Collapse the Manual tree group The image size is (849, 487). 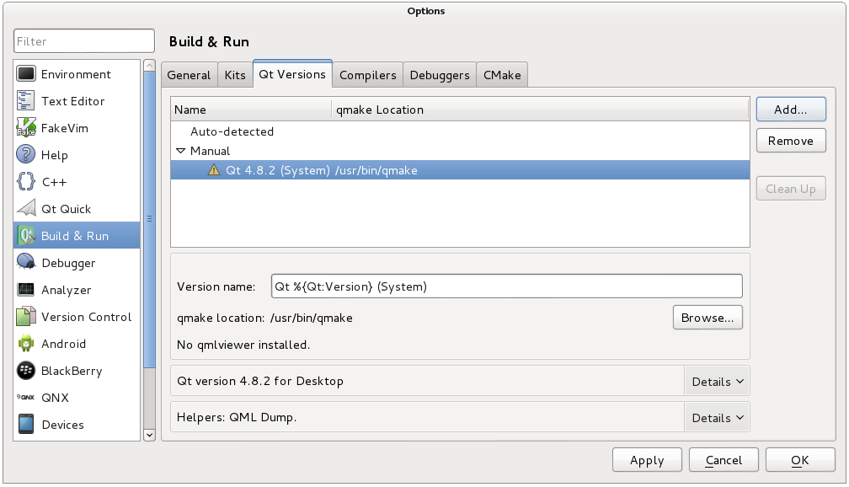(x=181, y=151)
